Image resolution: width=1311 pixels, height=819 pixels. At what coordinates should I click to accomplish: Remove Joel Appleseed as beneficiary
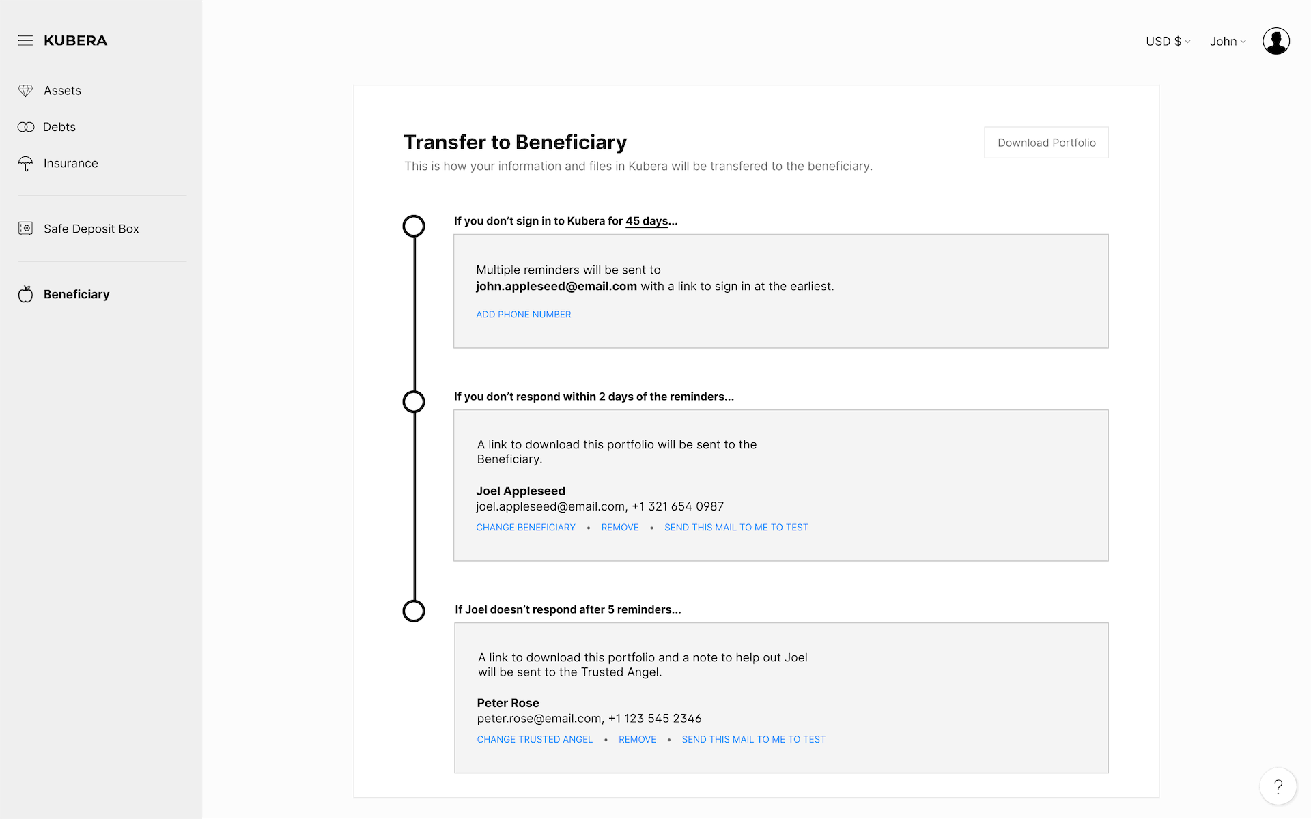[620, 528]
